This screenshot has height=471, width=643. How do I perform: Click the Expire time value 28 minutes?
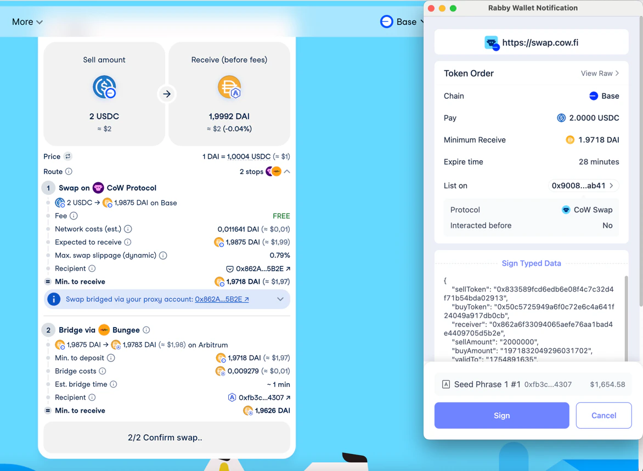[x=599, y=161]
